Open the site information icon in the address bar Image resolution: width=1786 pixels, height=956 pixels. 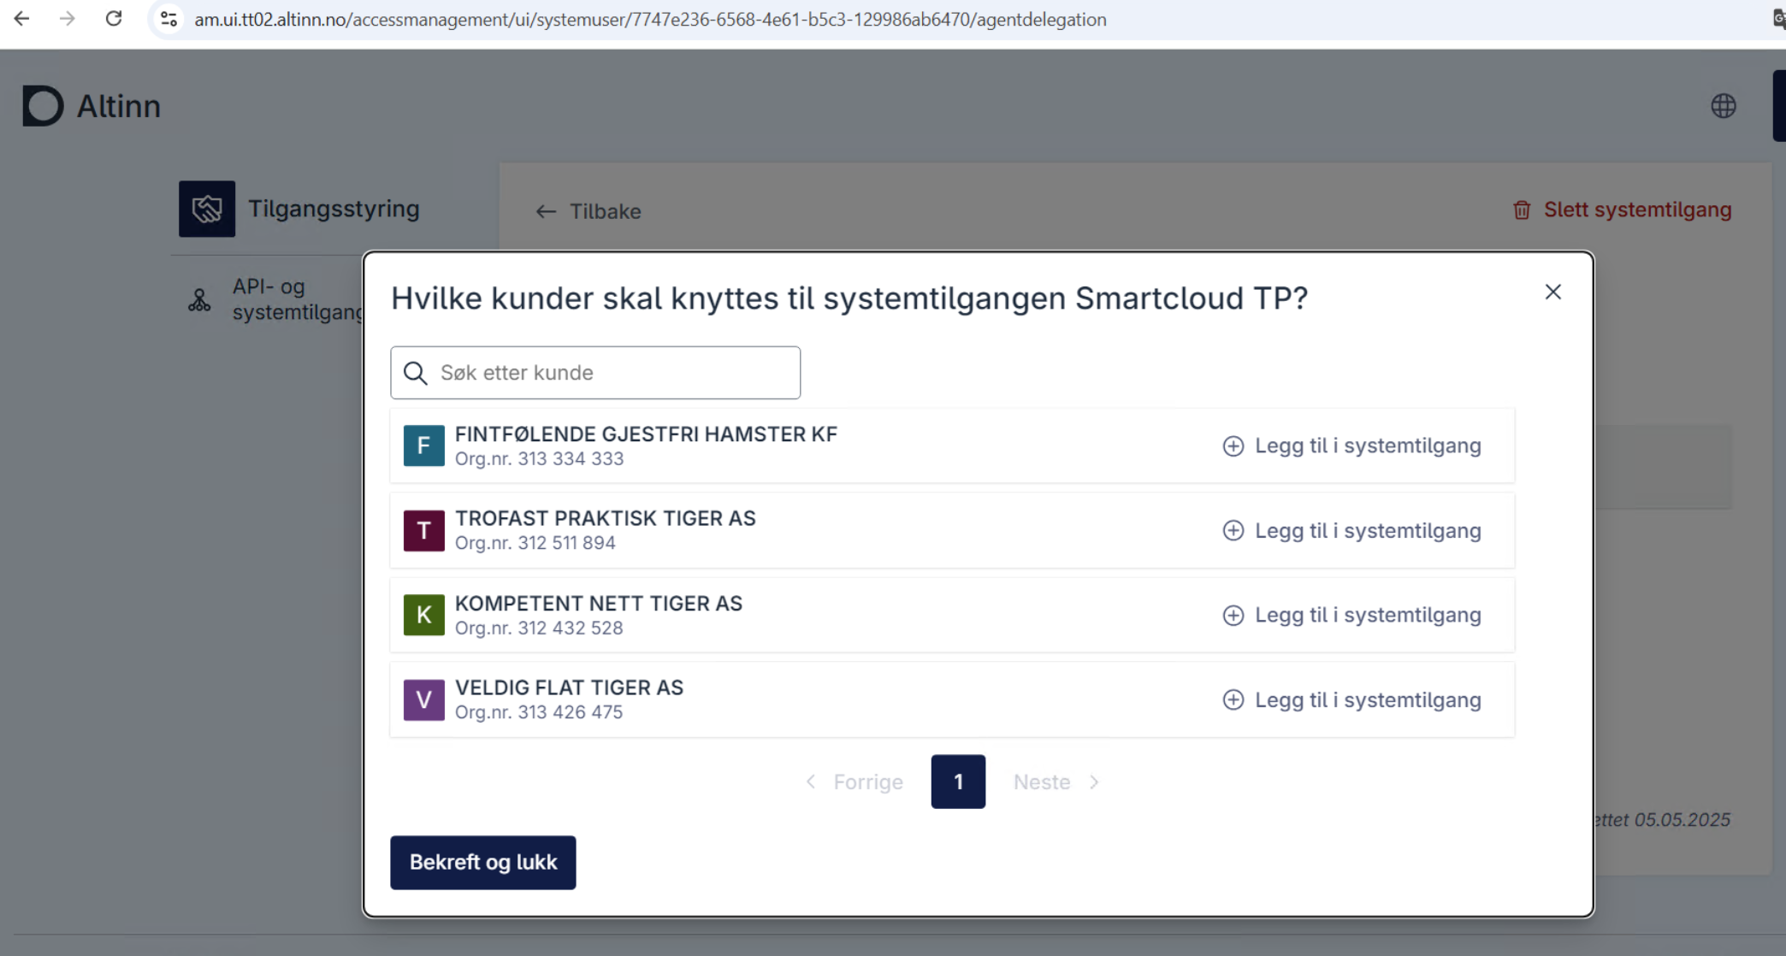[x=169, y=19]
